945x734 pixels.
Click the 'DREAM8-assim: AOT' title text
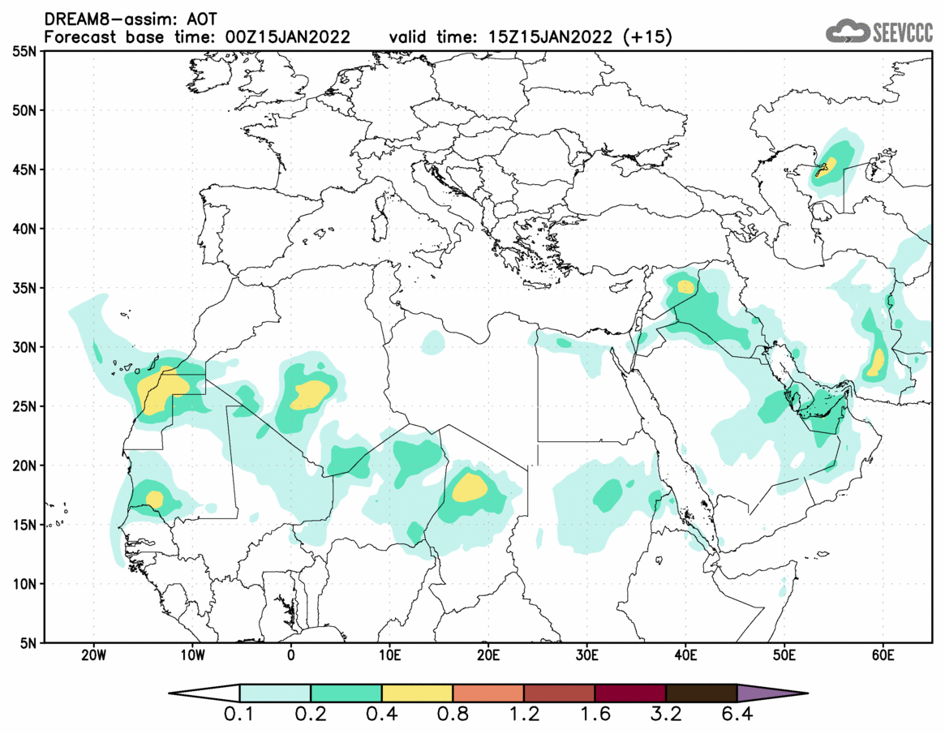click(x=130, y=19)
